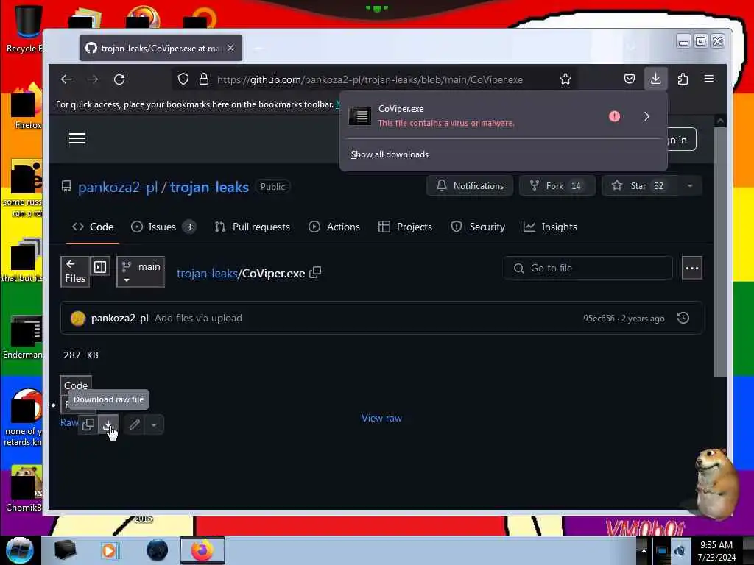Toggle the file tree side panel icon
This screenshot has height=565, width=754.
pyautogui.click(x=100, y=266)
